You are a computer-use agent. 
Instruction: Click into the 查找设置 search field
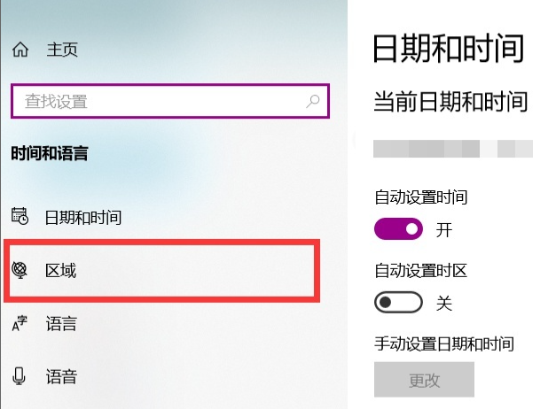pos(160,101)
